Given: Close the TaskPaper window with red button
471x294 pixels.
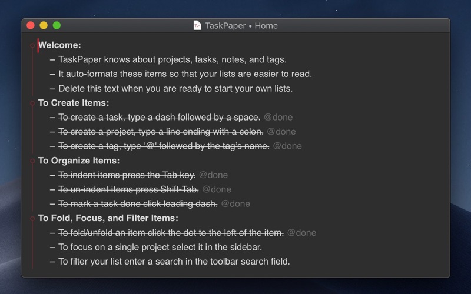Looking at the screenshot, I should click(x=31, y=25).
